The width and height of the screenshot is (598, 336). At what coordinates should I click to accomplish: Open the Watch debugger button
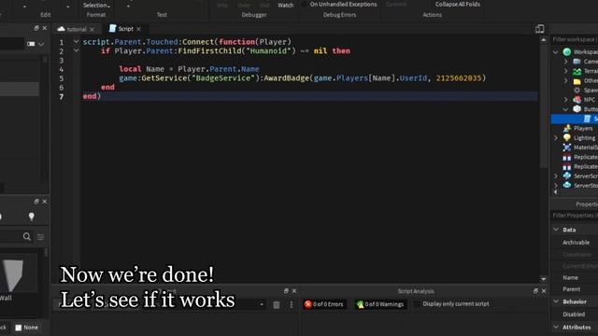pyautogui.click(x=285, y=5)
